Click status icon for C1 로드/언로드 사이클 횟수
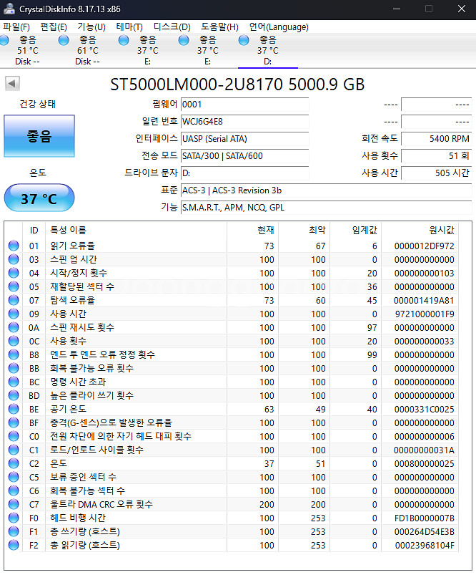Viewport: 476px width, 575px height. [14, 450]
